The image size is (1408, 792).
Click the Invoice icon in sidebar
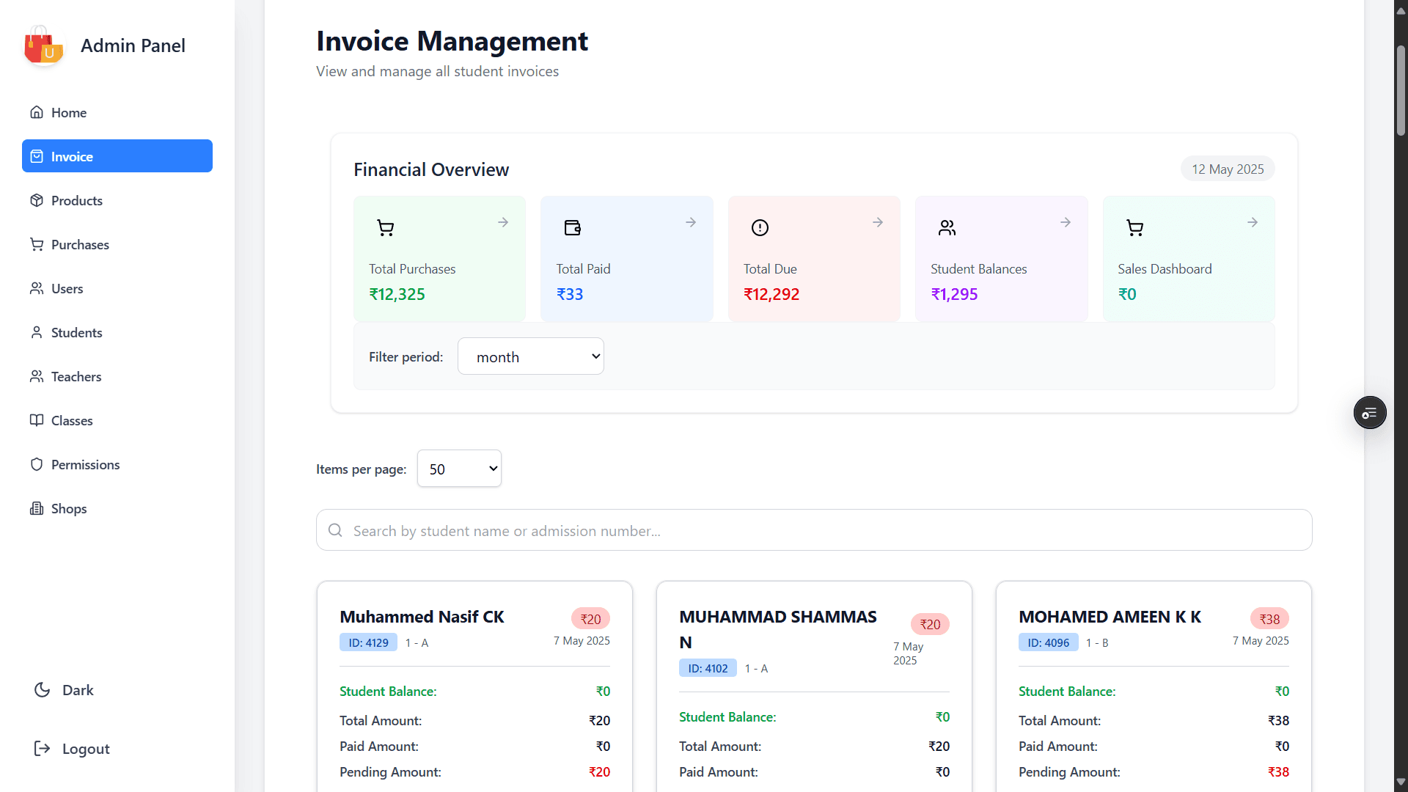click(x=37, y=156)
